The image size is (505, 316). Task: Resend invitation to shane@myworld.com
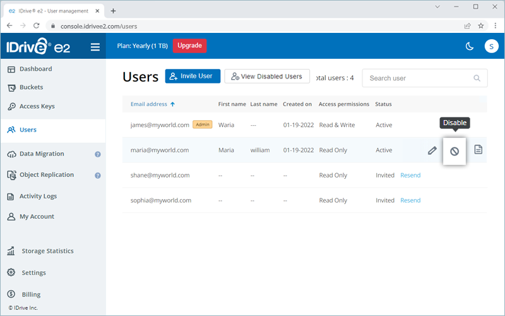[x=410, y=175]
